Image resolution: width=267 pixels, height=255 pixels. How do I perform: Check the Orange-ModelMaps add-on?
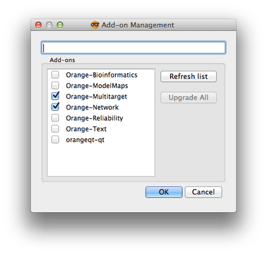pyautogui.click(x=55, y=85)
